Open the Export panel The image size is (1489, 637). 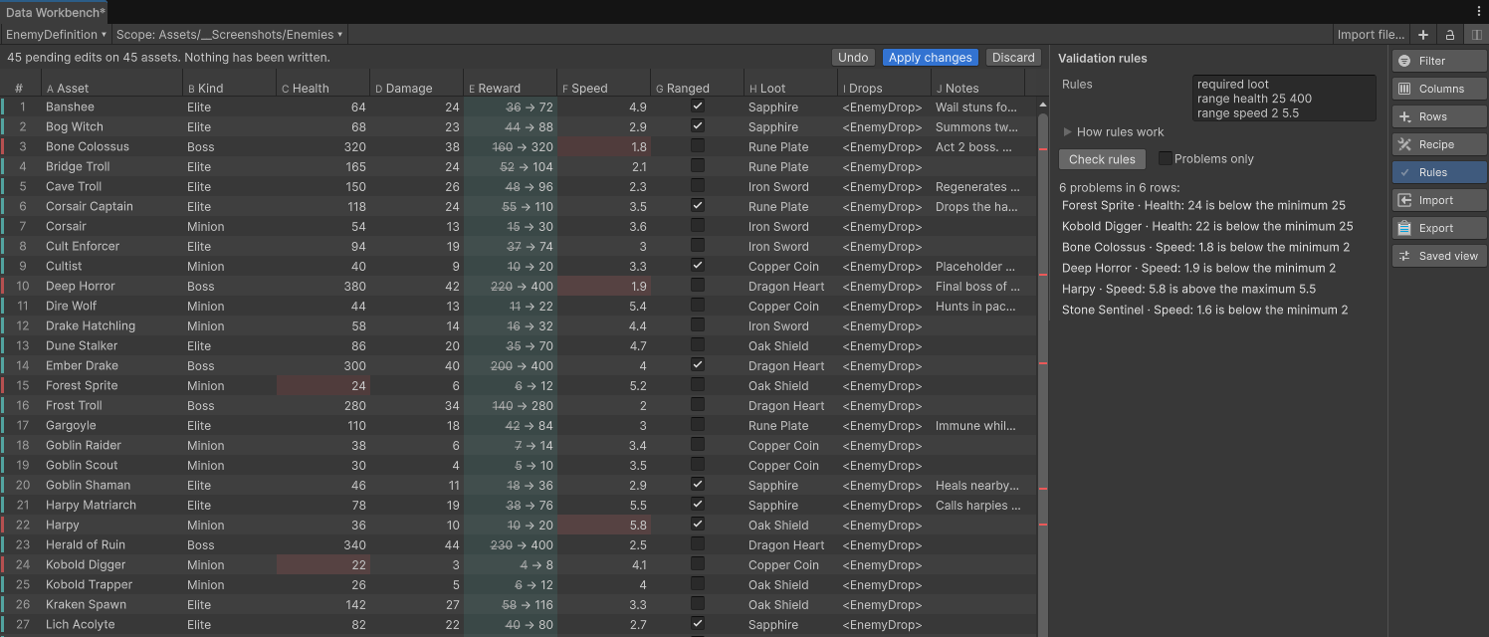coord(1439,228)
